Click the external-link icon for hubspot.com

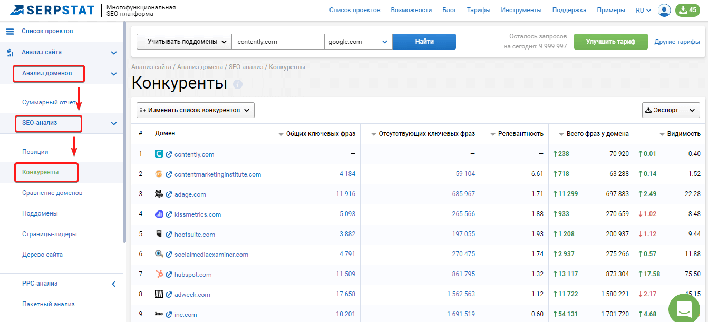click(169, 275)
